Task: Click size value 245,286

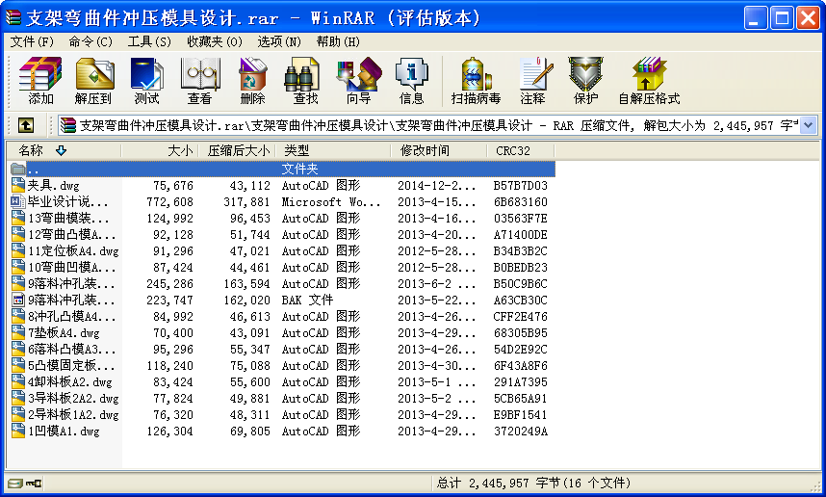Action: tap(169, 283)
